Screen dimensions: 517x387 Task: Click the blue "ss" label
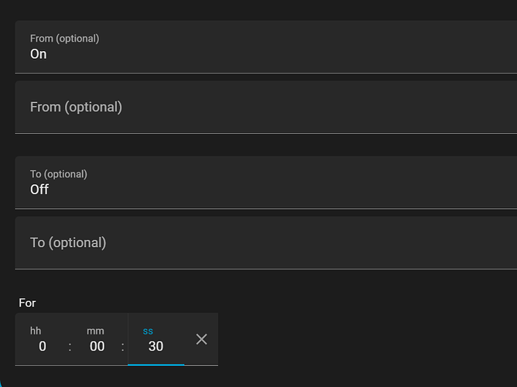pos(148,330)
